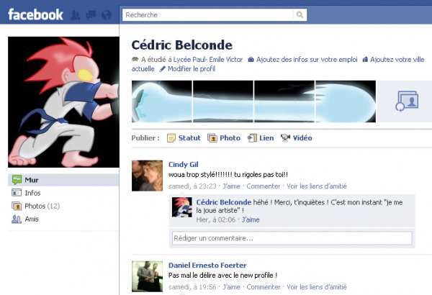Screen dimensions: 432x295
Task: Click the Rédiger un commentaire field
Action: click(x=292, y=238)
